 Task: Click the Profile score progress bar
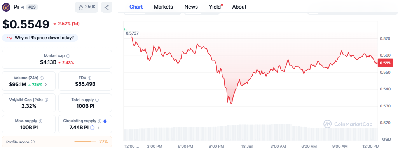pos(85,142)
